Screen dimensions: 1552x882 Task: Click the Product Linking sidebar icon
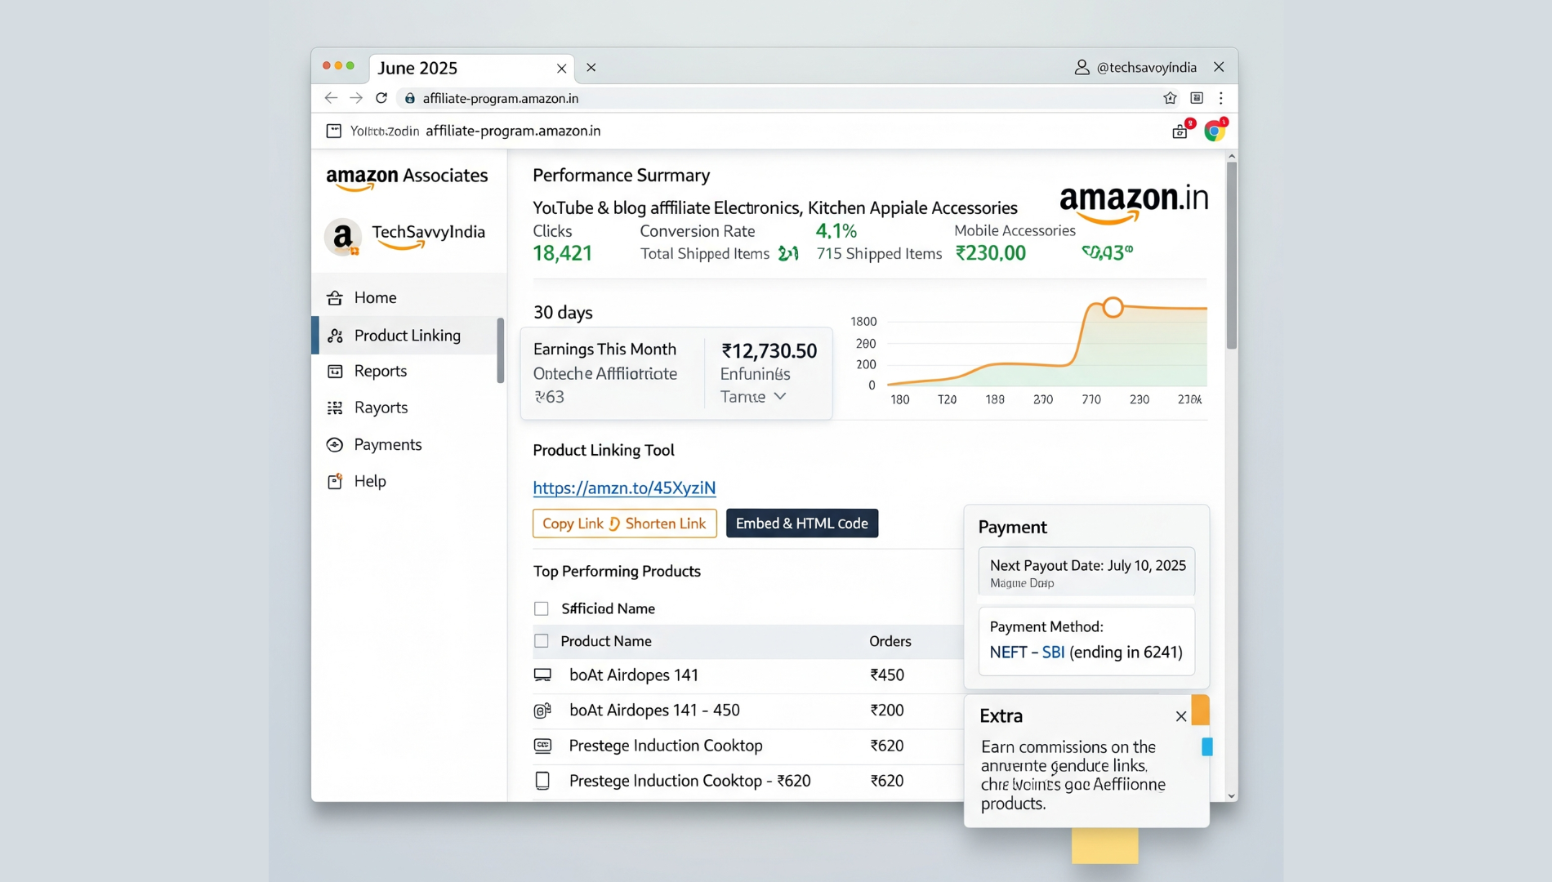[x=335, y=336]
